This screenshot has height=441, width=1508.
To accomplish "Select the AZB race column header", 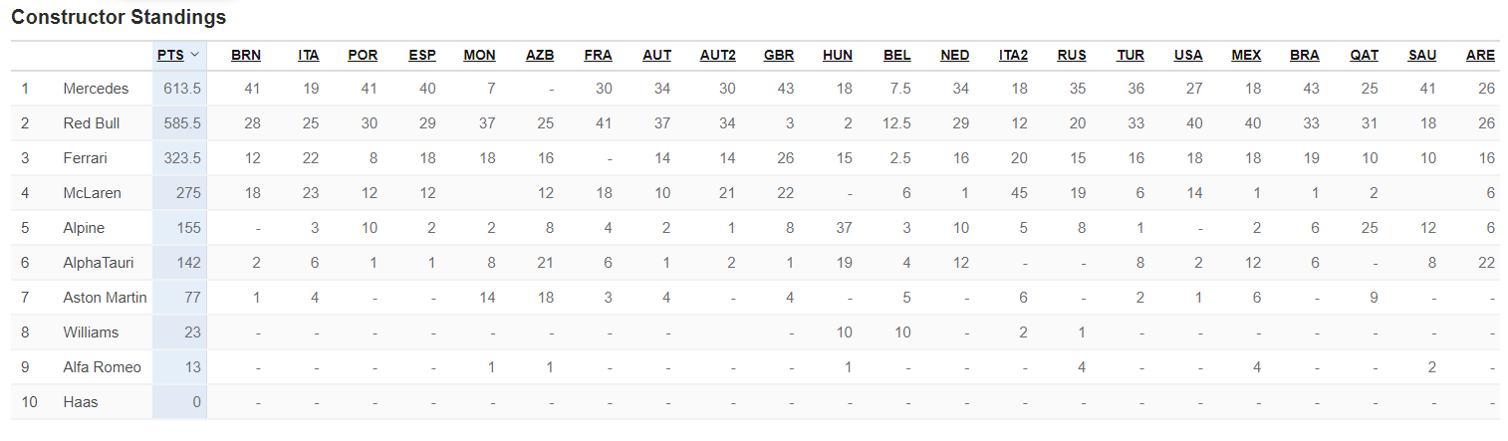I will pos(541,55).
